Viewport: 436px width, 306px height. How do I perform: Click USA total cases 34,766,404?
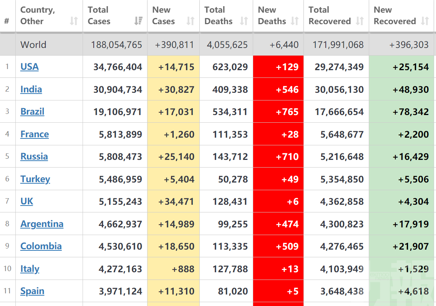(x=118, y=67)
